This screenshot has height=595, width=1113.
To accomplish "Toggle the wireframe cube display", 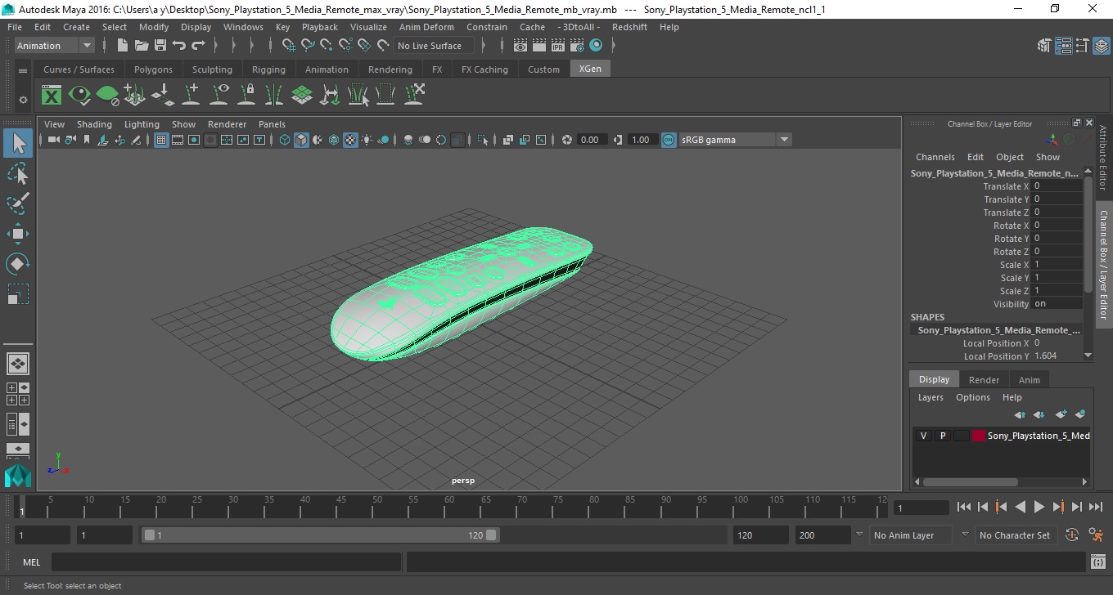I will (285, 140).
